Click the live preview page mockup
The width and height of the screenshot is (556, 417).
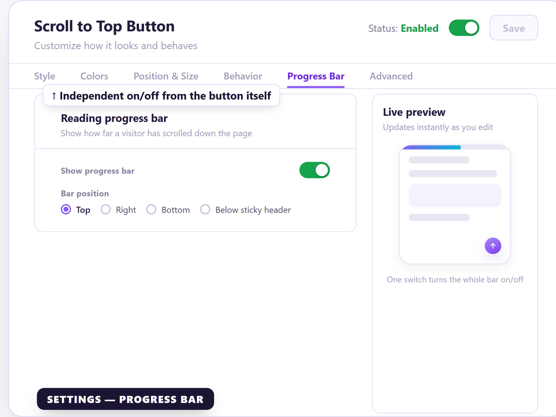click(455, 204)
